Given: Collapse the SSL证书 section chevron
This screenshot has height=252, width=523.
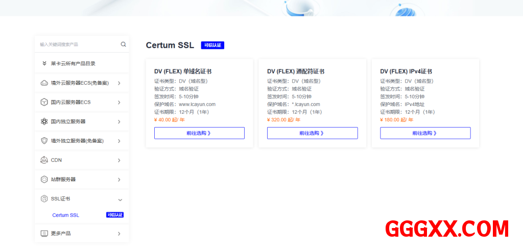Looking at the screenshot, I should tap(120, 199).
